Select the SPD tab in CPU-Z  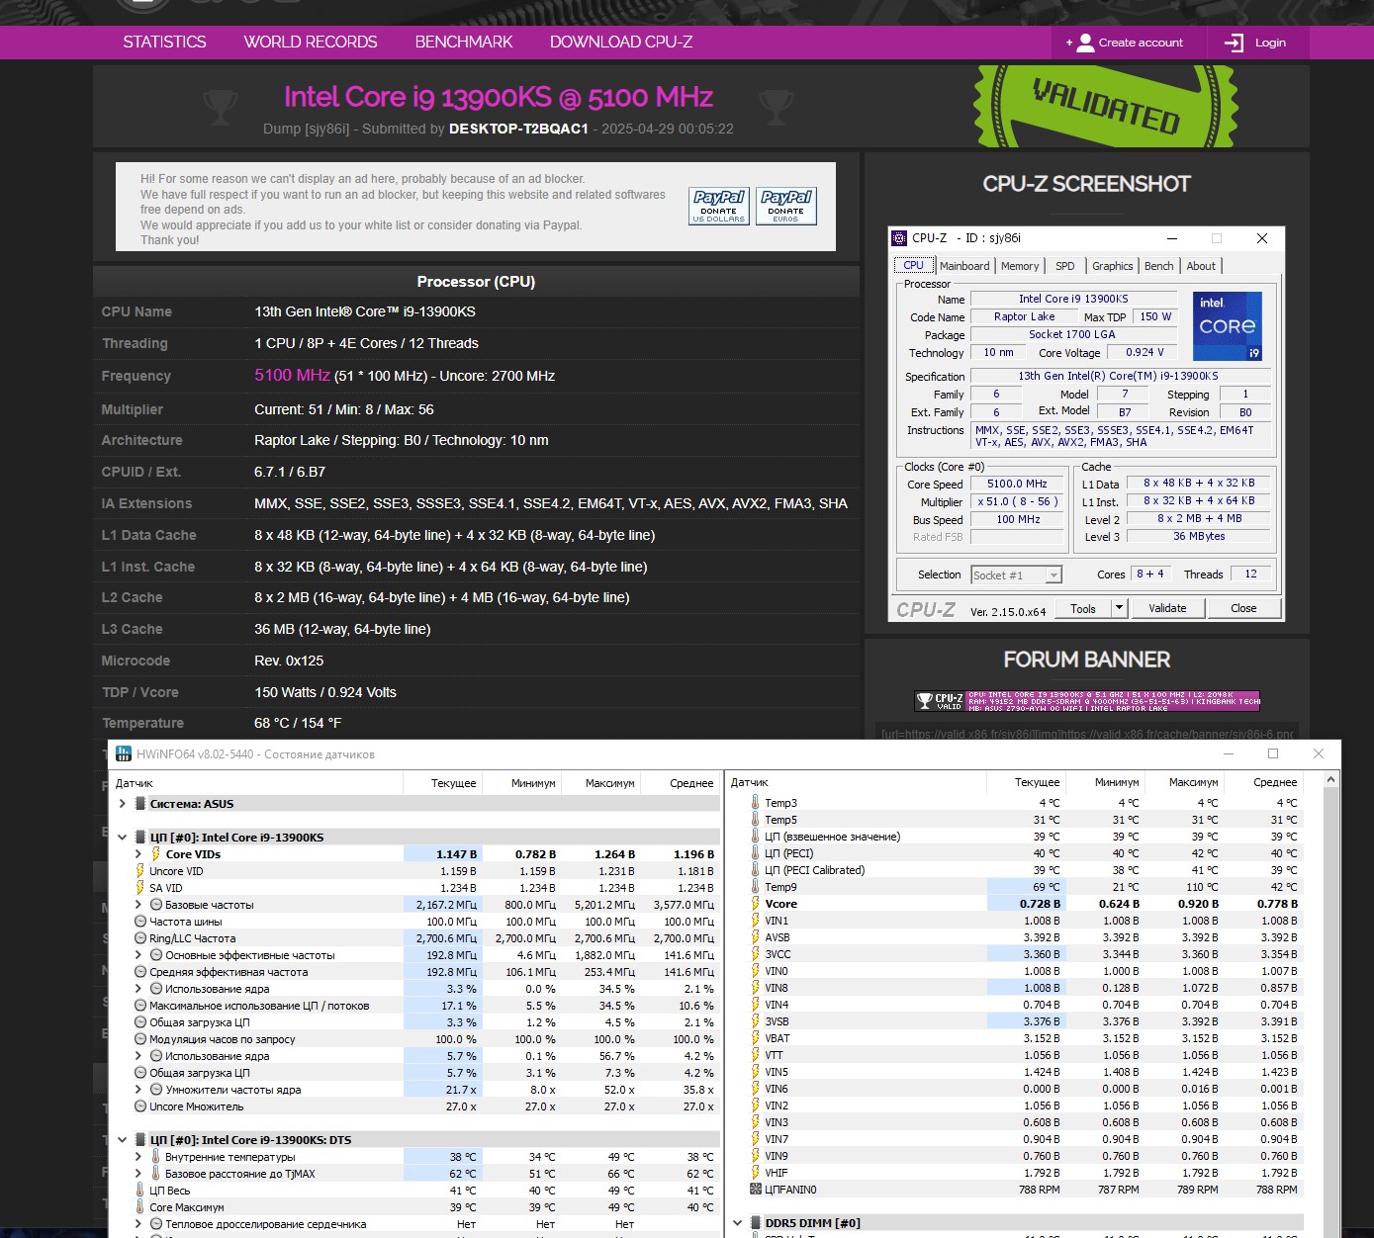pyautogui.click(x=1064, y=266)
